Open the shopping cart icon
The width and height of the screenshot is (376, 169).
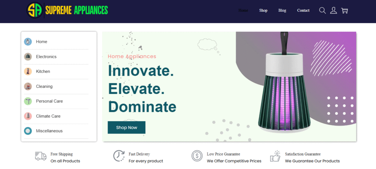click(344, 11)
